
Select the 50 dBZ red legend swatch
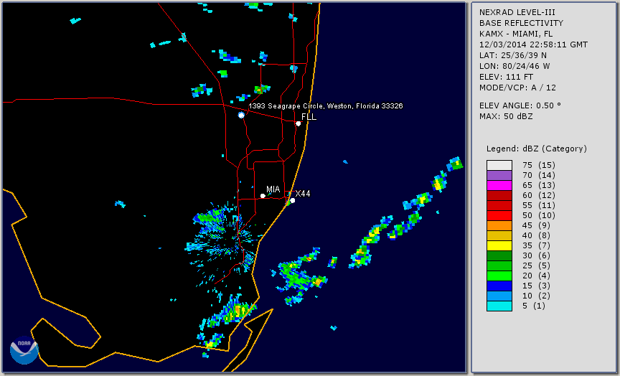(499, 215)
